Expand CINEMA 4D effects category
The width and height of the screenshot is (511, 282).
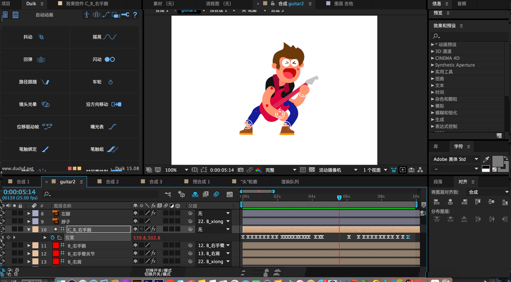click(x=432, y=58)
